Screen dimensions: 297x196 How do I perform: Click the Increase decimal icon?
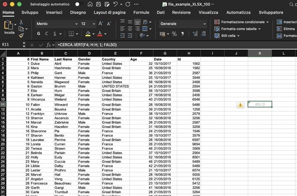point(195,34)
